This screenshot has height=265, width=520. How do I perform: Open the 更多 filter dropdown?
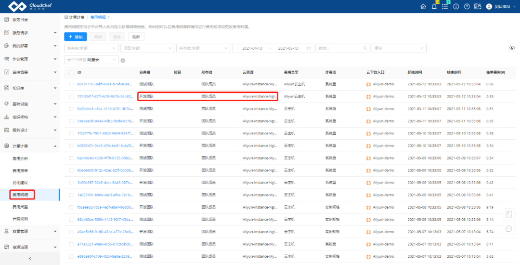point(399,48)
